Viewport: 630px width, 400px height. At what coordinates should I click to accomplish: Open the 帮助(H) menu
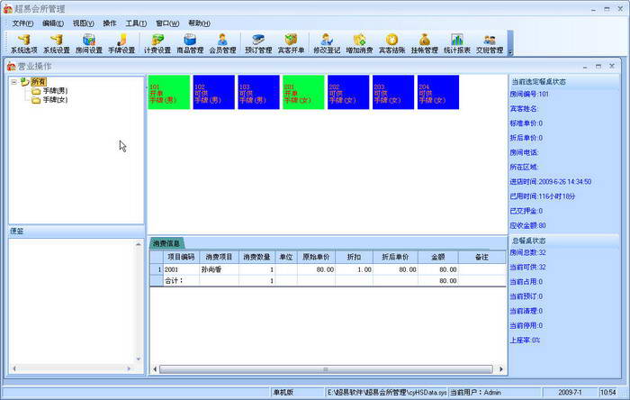199,23
